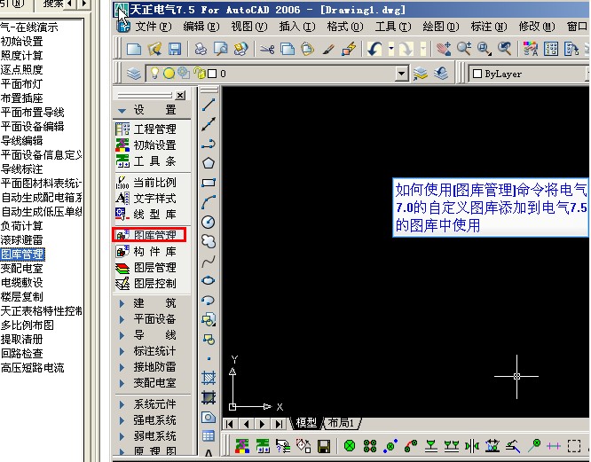Open the ByLayer color dropdown

(528, 74)
